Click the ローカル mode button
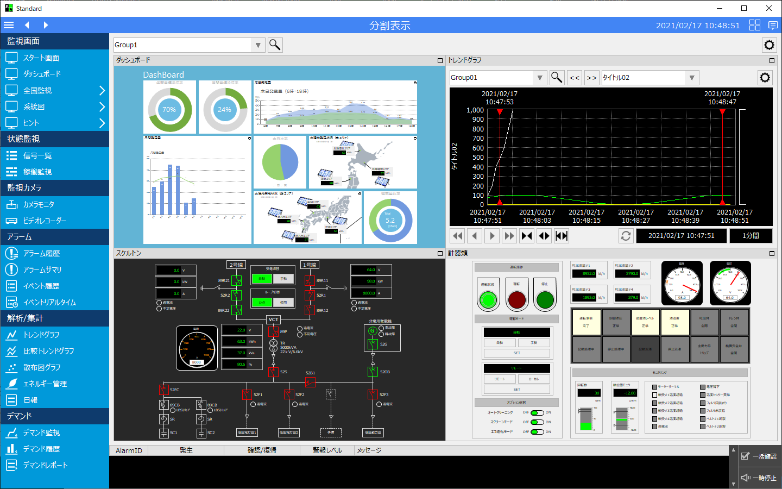782x489 pixels. (534, 379)
